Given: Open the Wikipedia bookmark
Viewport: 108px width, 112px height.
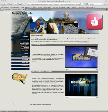Looking at the screenshot, I should (x=62, y=7).
